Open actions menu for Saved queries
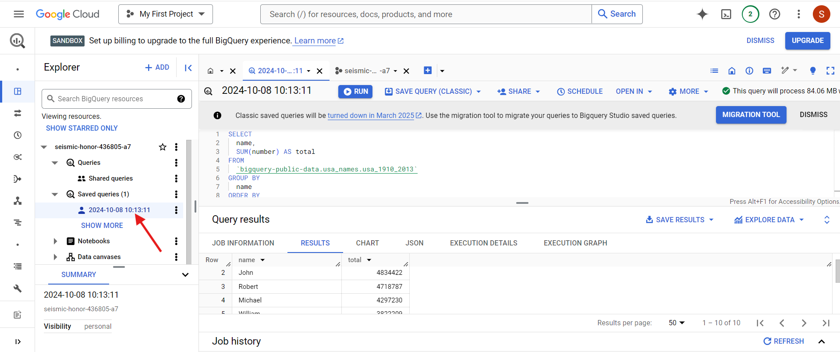This screenshot has height=352, width=840. pyautogui.click(x=176, y=194)
